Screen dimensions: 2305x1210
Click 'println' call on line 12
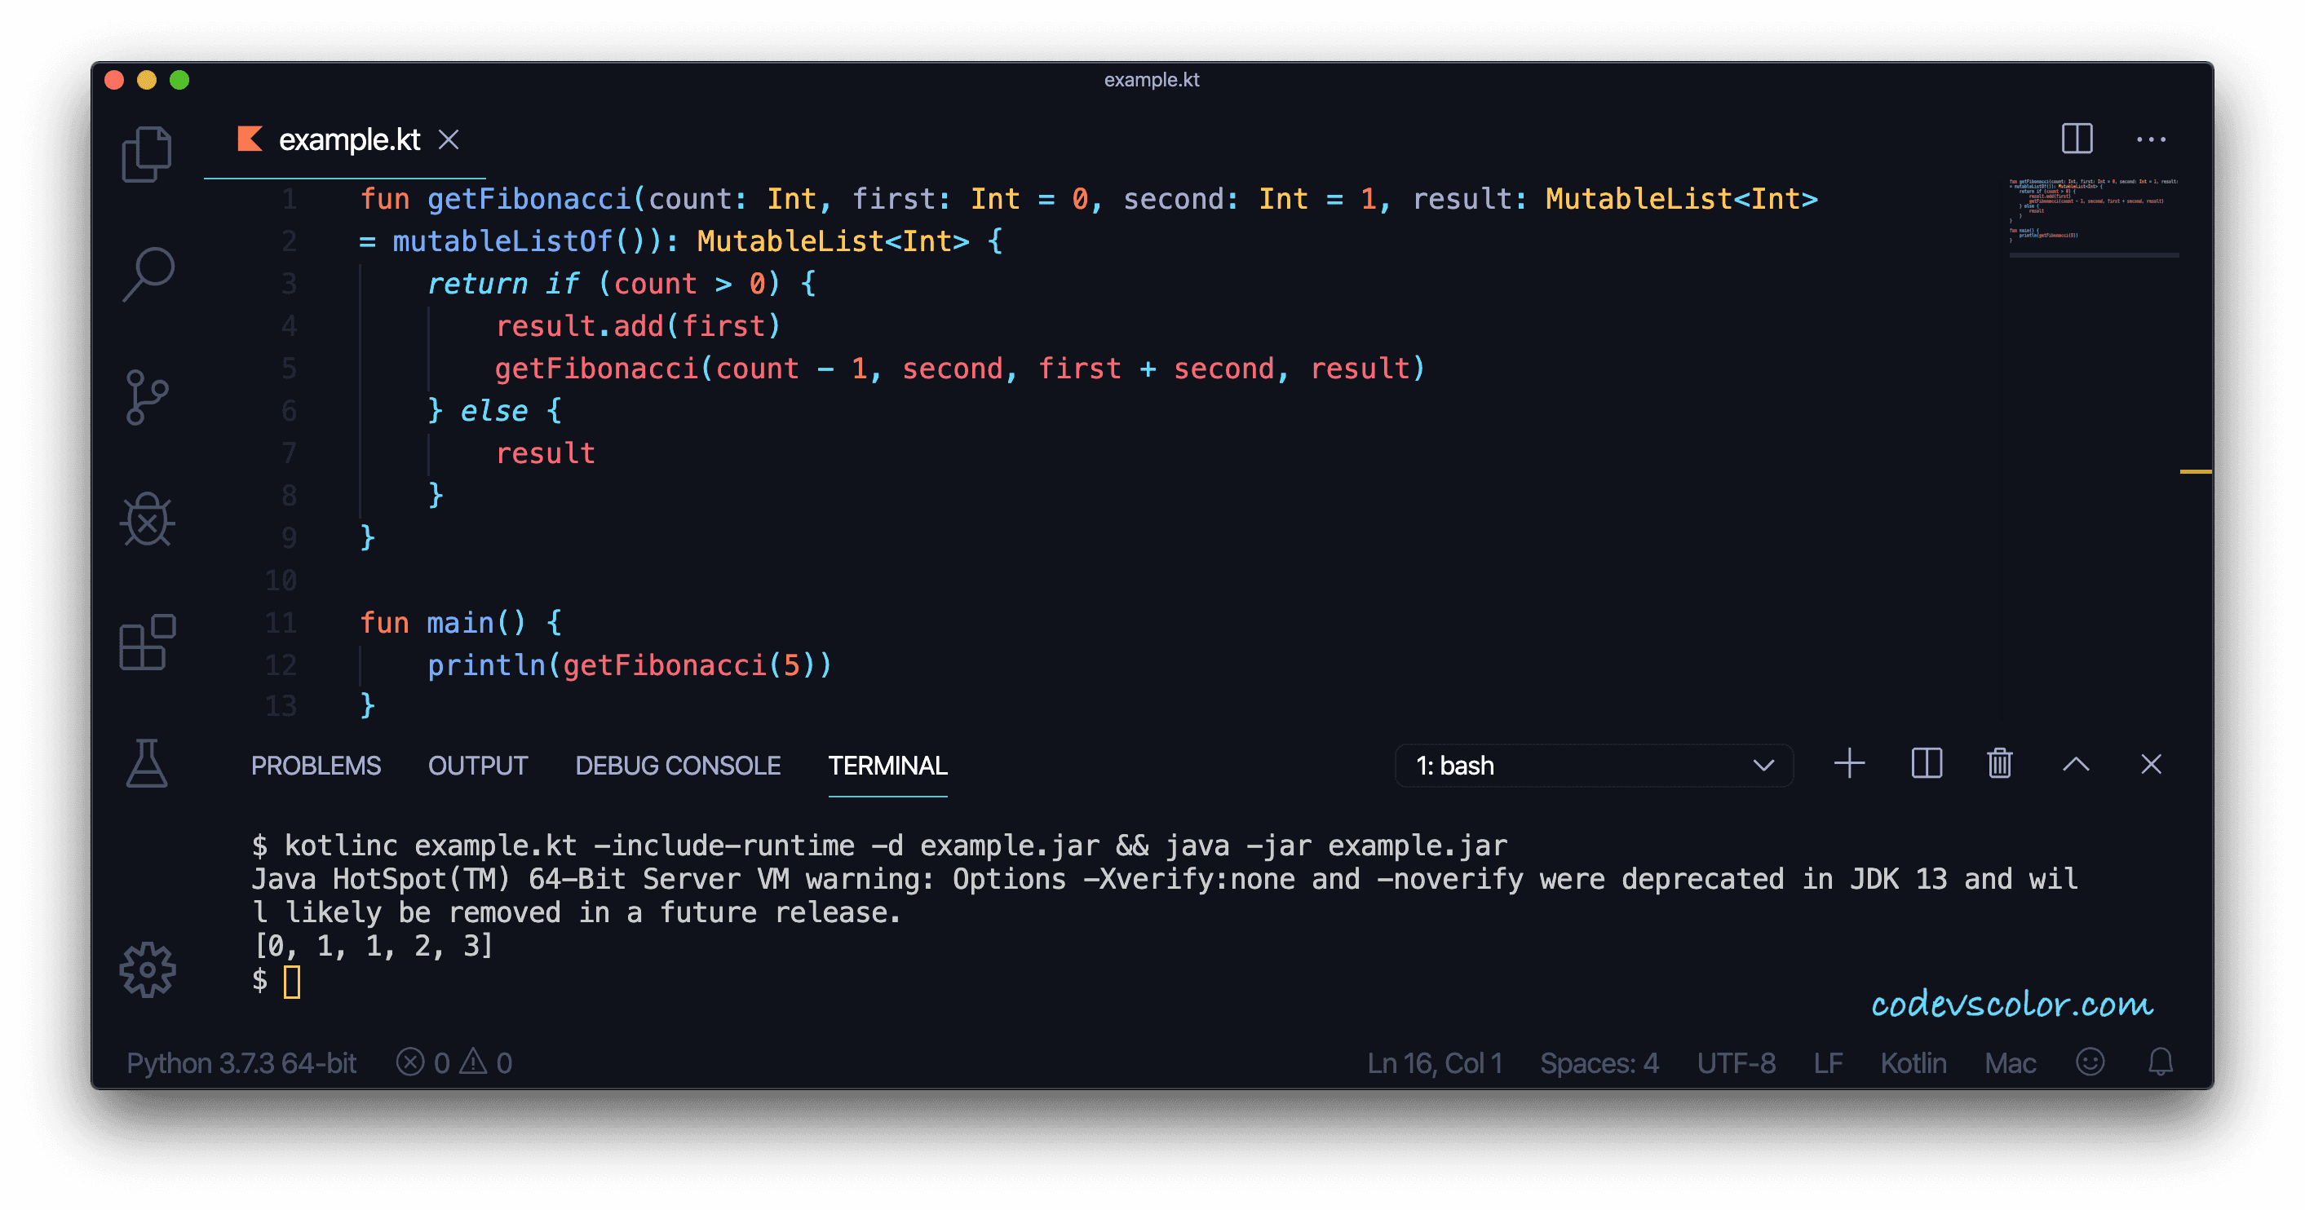pos(486,665)
